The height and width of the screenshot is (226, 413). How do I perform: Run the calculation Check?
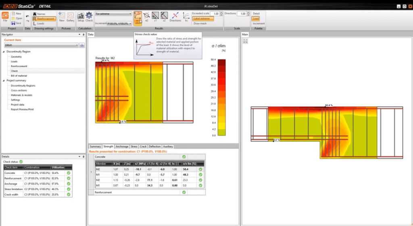[x=89, y=17]
